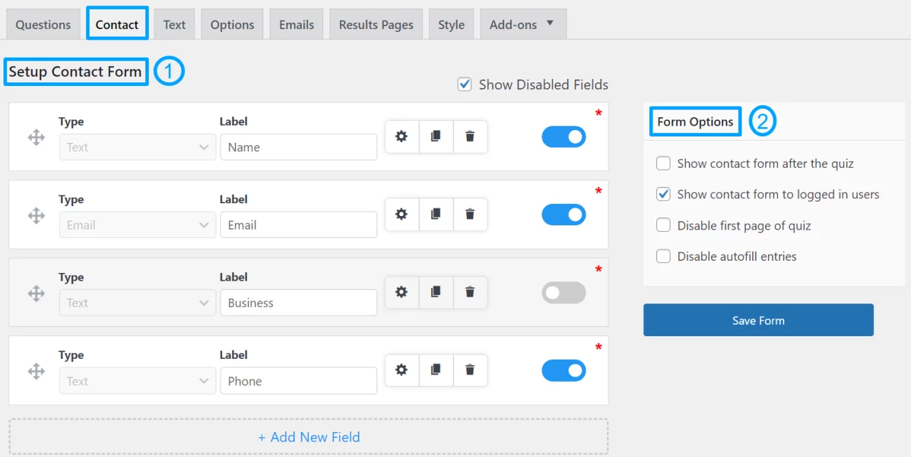Image resolution: width=911 pixels, height=457 pixels.
Task: Open settings gear for Business field
Action: pyautogui.click(x=401, y=292)
